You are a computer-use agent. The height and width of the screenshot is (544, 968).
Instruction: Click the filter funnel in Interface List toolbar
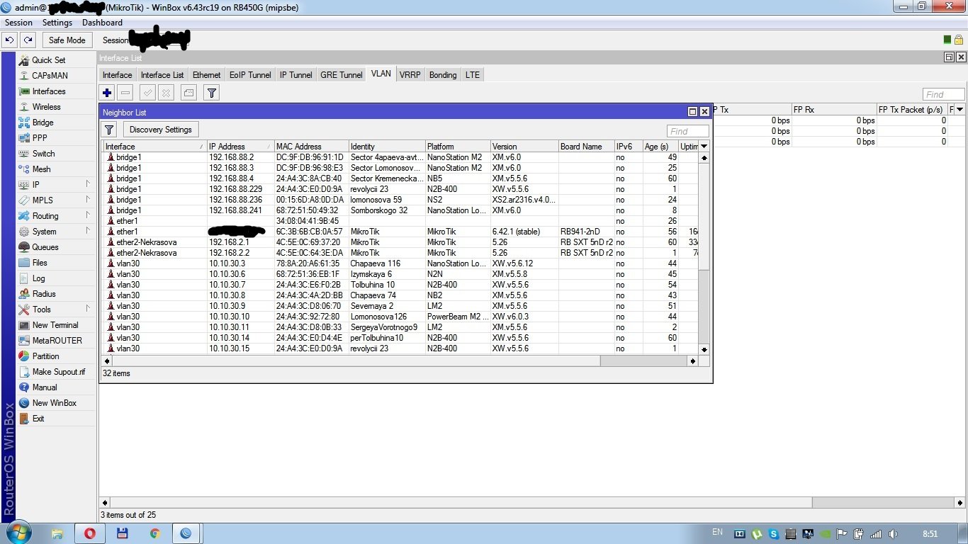pyautogui.click(x=211, y=93)
